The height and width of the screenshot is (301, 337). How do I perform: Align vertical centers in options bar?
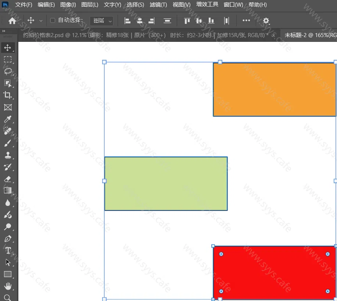click(199, 21)
